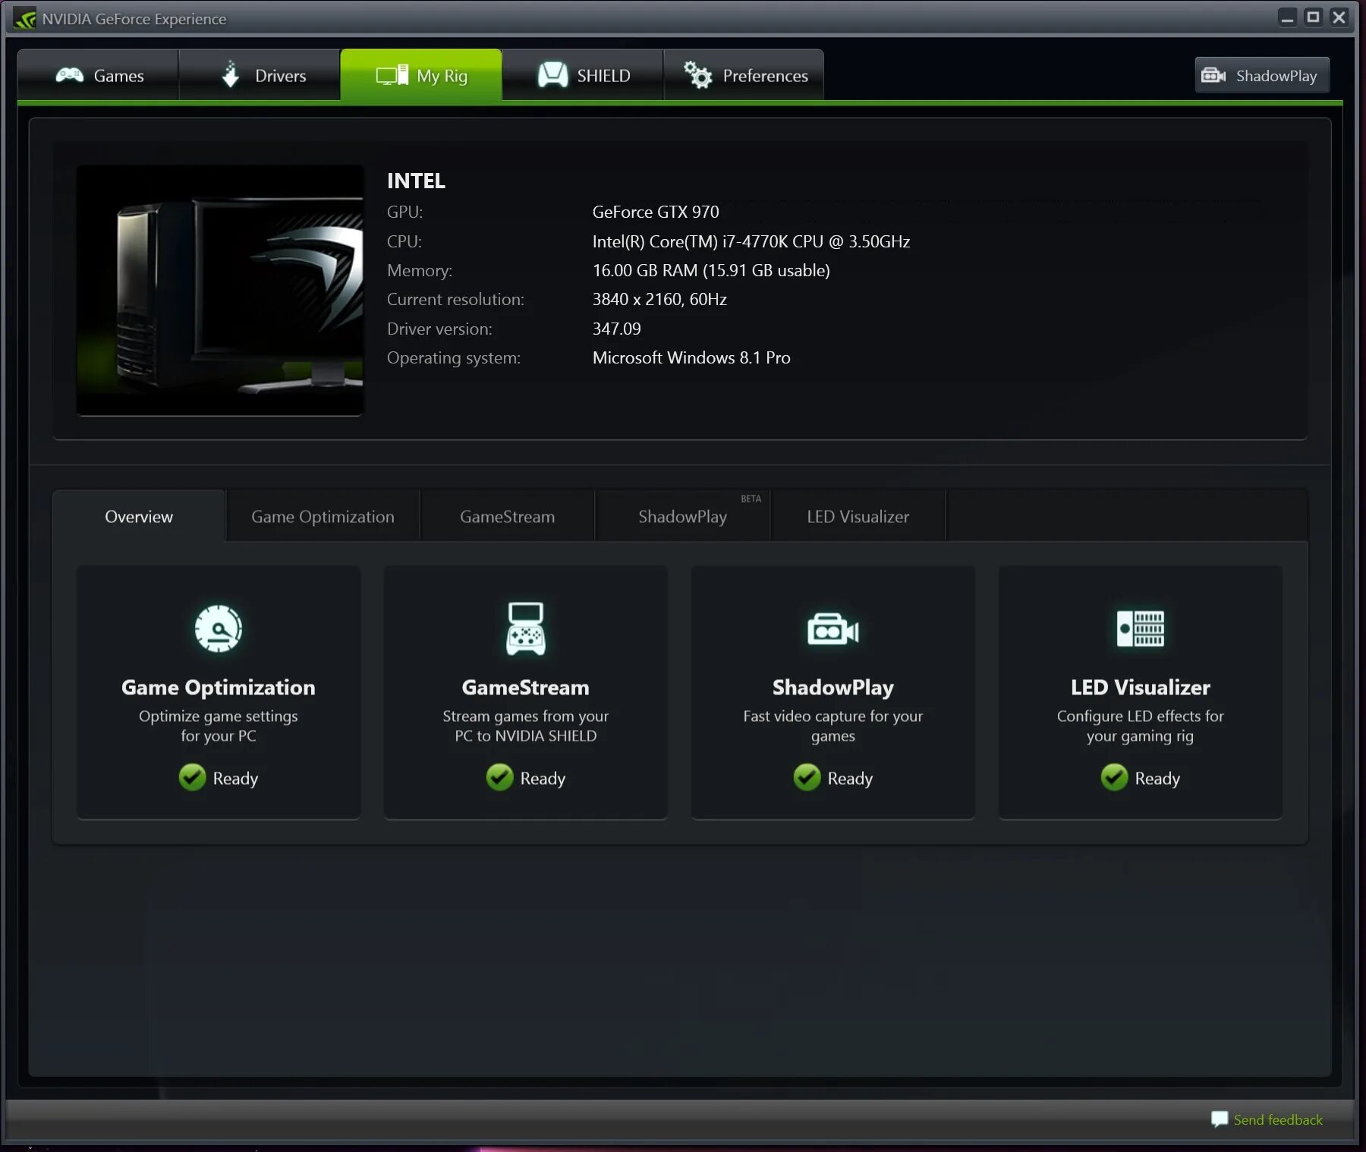Click the 3840 x 2160, 60Hz resolution value
The image size is (1366, 1152).
tap(659, 299)
